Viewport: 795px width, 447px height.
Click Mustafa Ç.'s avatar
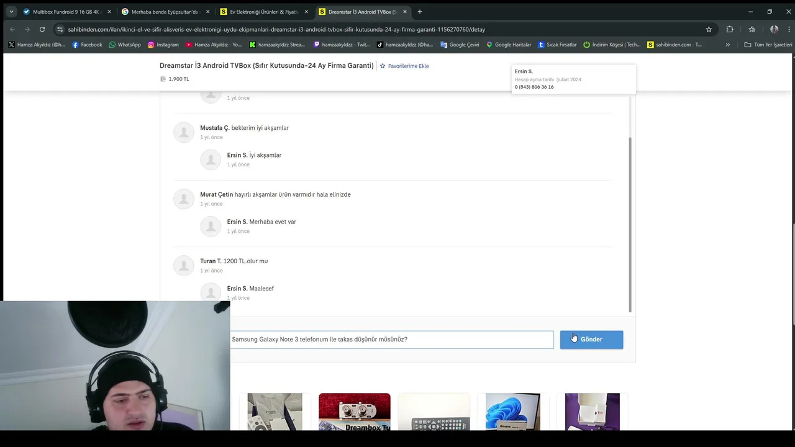(x=183, y=132)
